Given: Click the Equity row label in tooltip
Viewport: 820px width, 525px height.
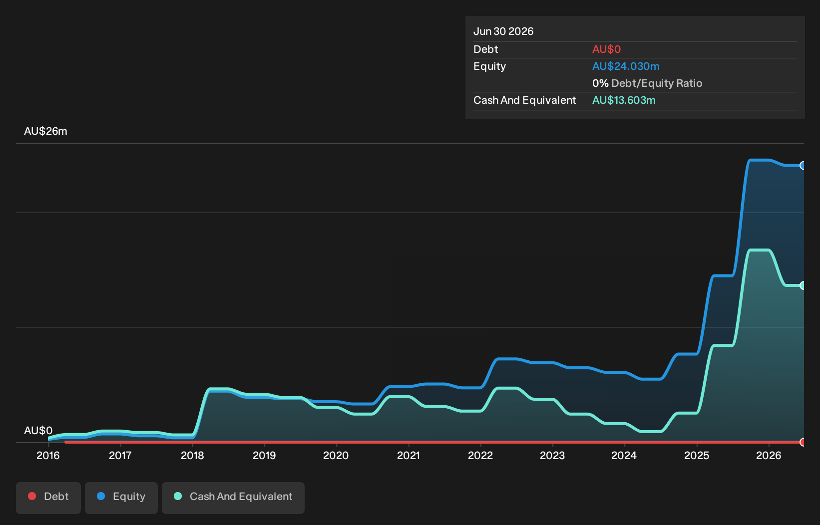Looking at the screenshot, I should (489, 66).
